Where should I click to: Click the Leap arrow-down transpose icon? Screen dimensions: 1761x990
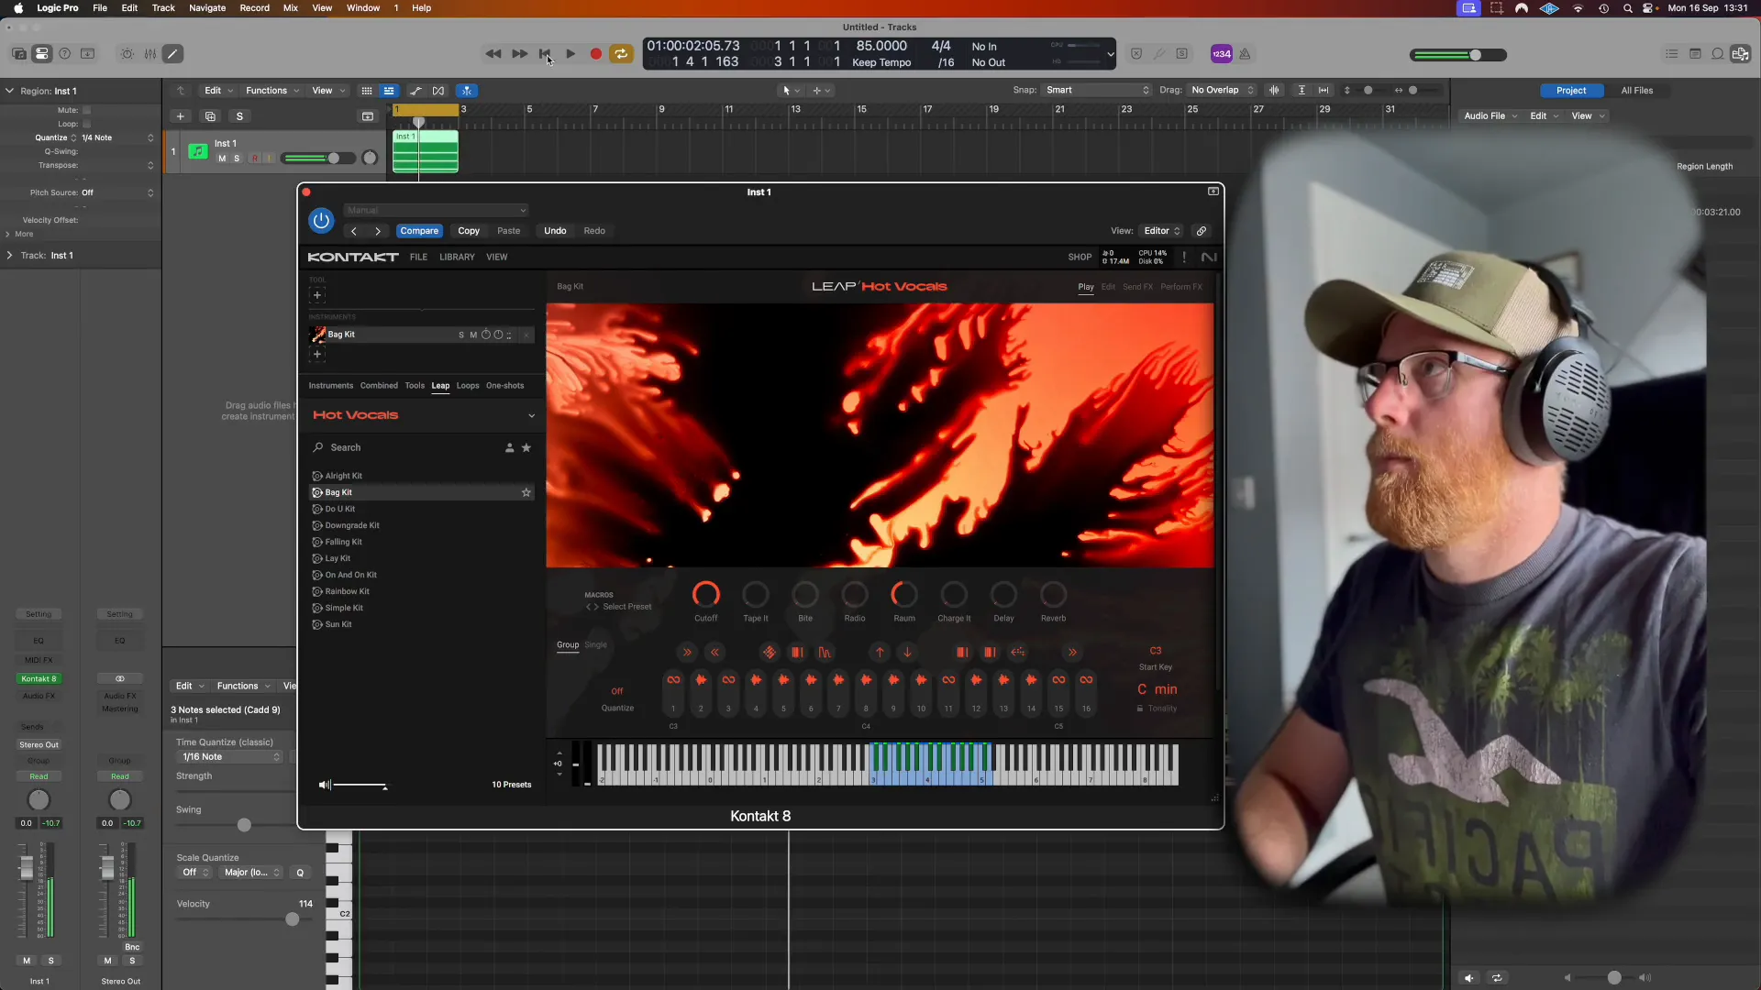pos(907,653)
